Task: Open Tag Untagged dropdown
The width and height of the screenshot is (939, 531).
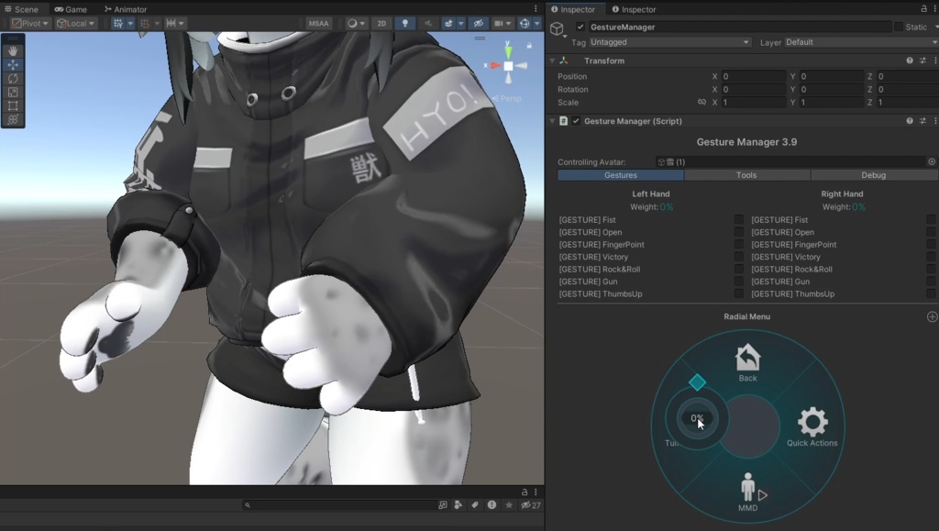Action: pyautogui.click(x=669, y=42)
